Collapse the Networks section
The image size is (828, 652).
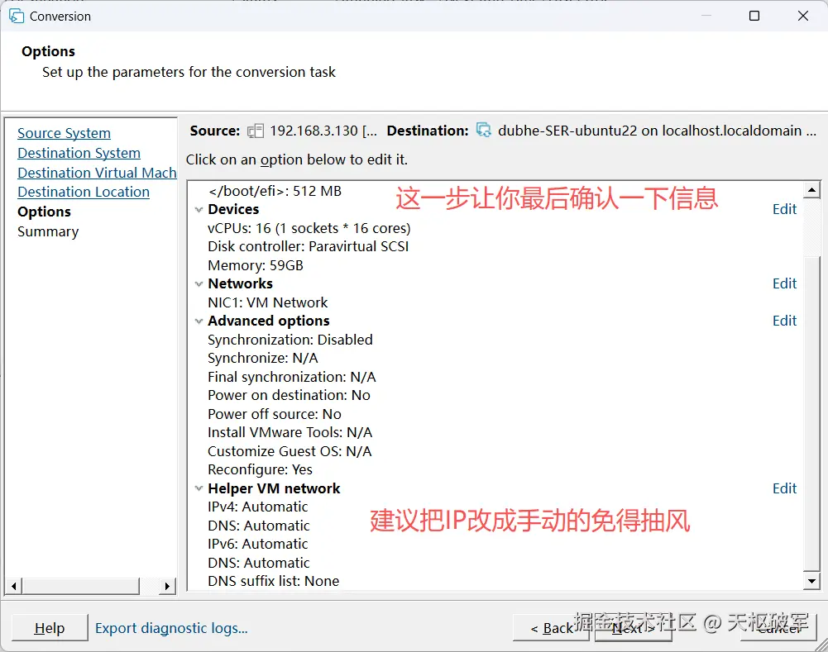coord(199,283)
